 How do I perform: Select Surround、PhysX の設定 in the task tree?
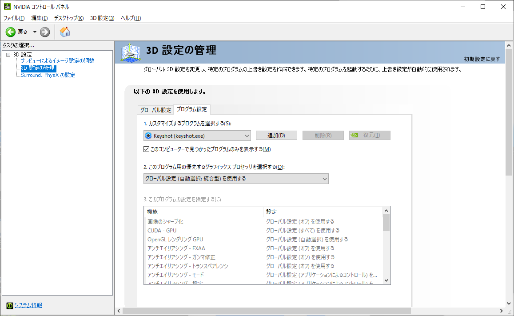click(48, 75)
